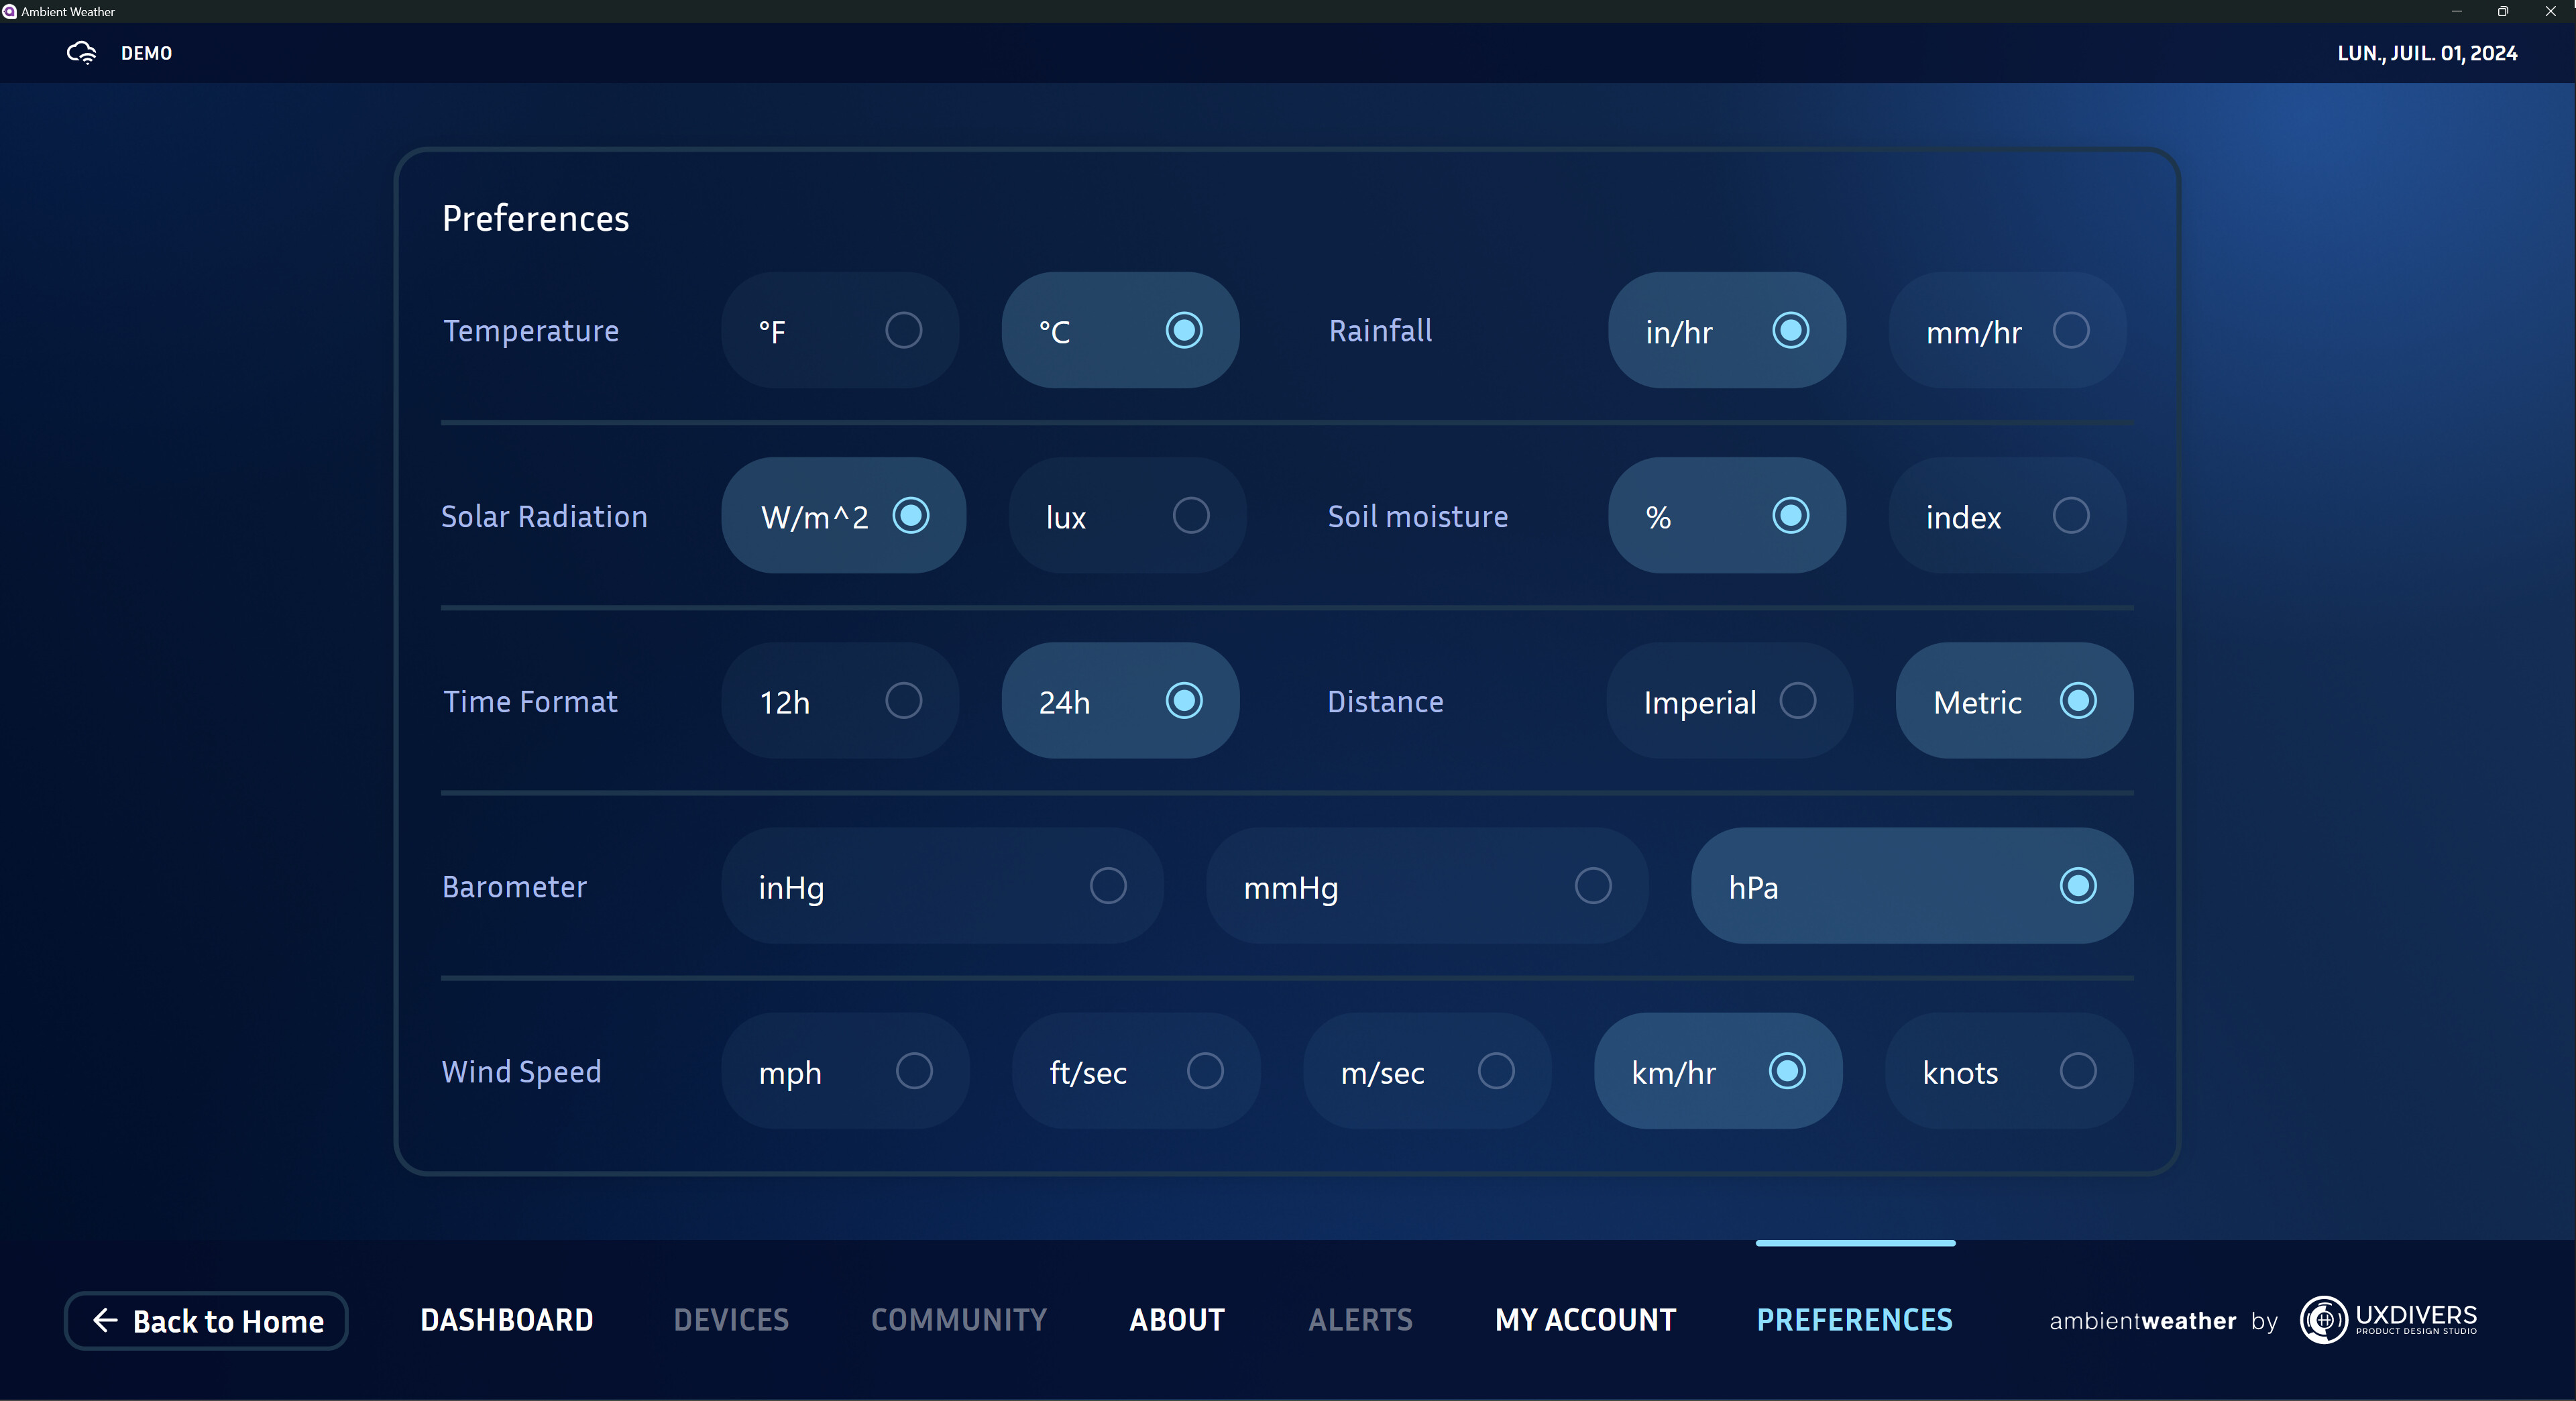
Task: Close the Ambient Weather window
Action: point(2550,11)
